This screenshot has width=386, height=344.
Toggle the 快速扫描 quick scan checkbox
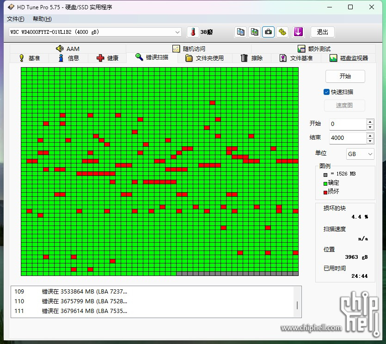(x=326, y=92)
